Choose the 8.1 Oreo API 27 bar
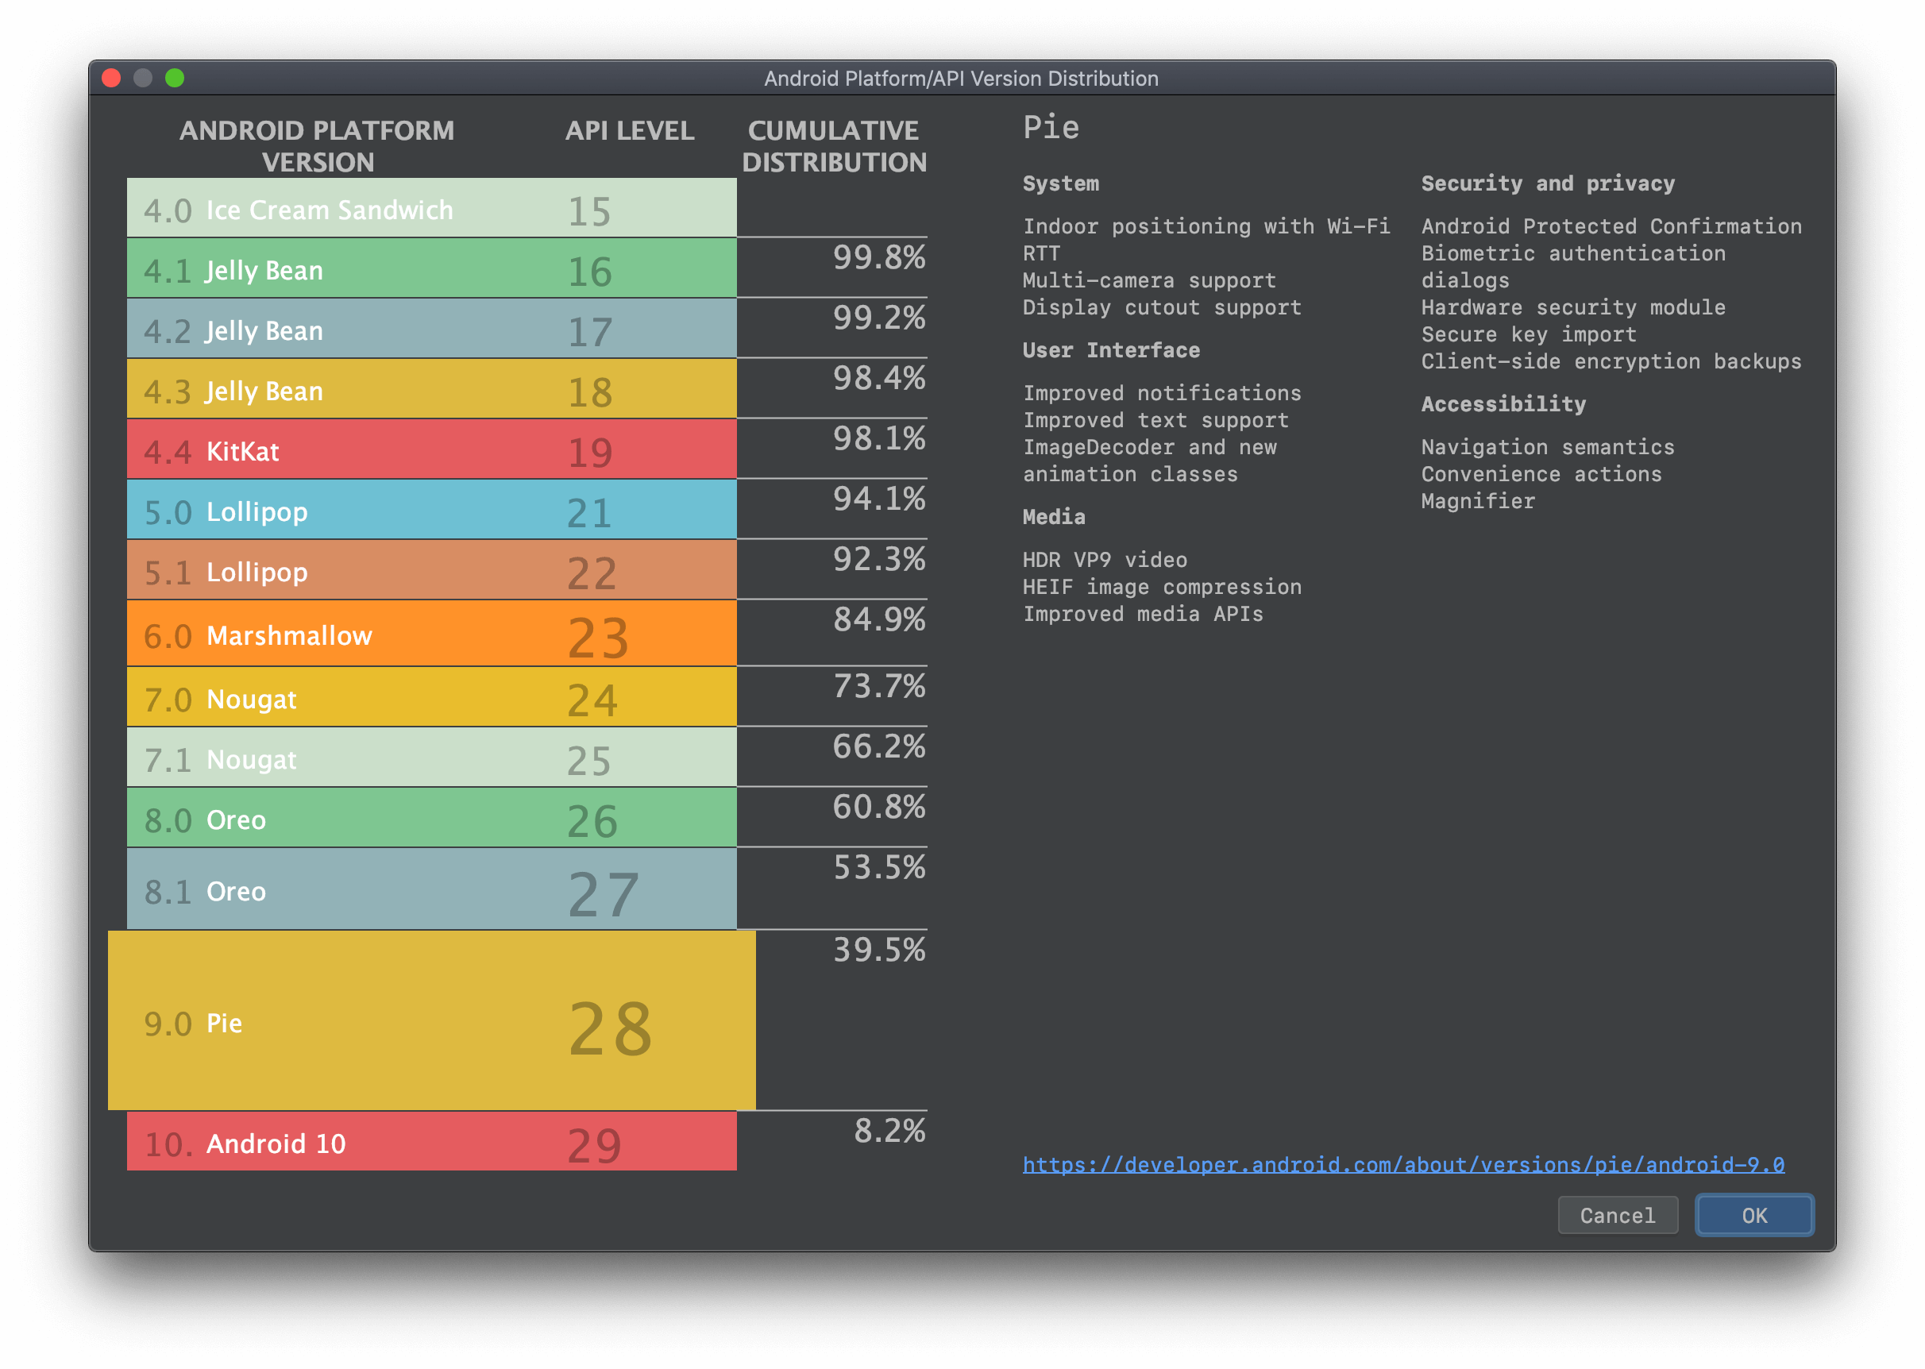The image size is (1925, 1369). [x=430, y=889]
